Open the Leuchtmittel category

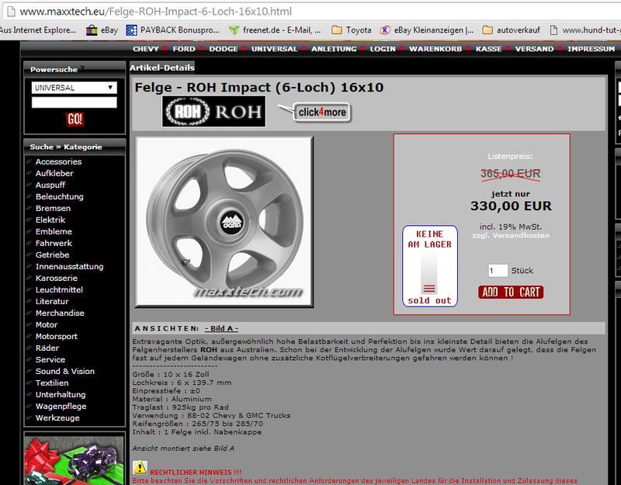(59, 289)
